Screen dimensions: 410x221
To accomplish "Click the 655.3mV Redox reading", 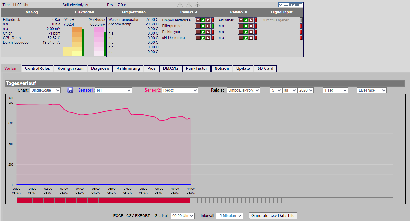I will point(98,24).
